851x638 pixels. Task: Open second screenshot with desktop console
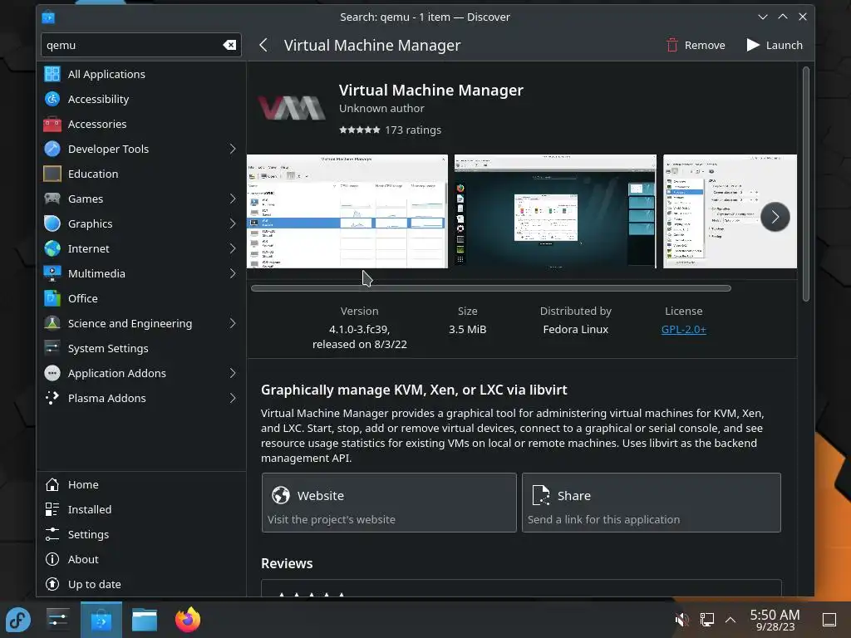tap(555, 212)
